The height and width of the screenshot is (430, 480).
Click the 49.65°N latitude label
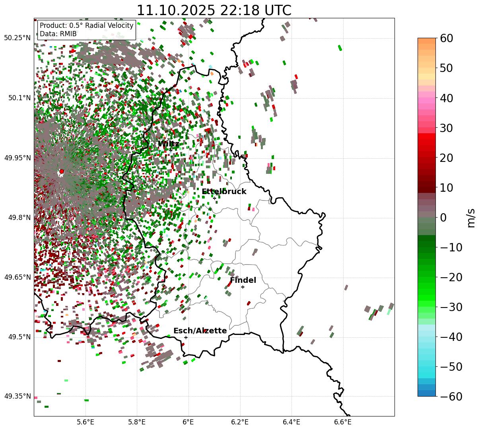[x=17, y=277]
